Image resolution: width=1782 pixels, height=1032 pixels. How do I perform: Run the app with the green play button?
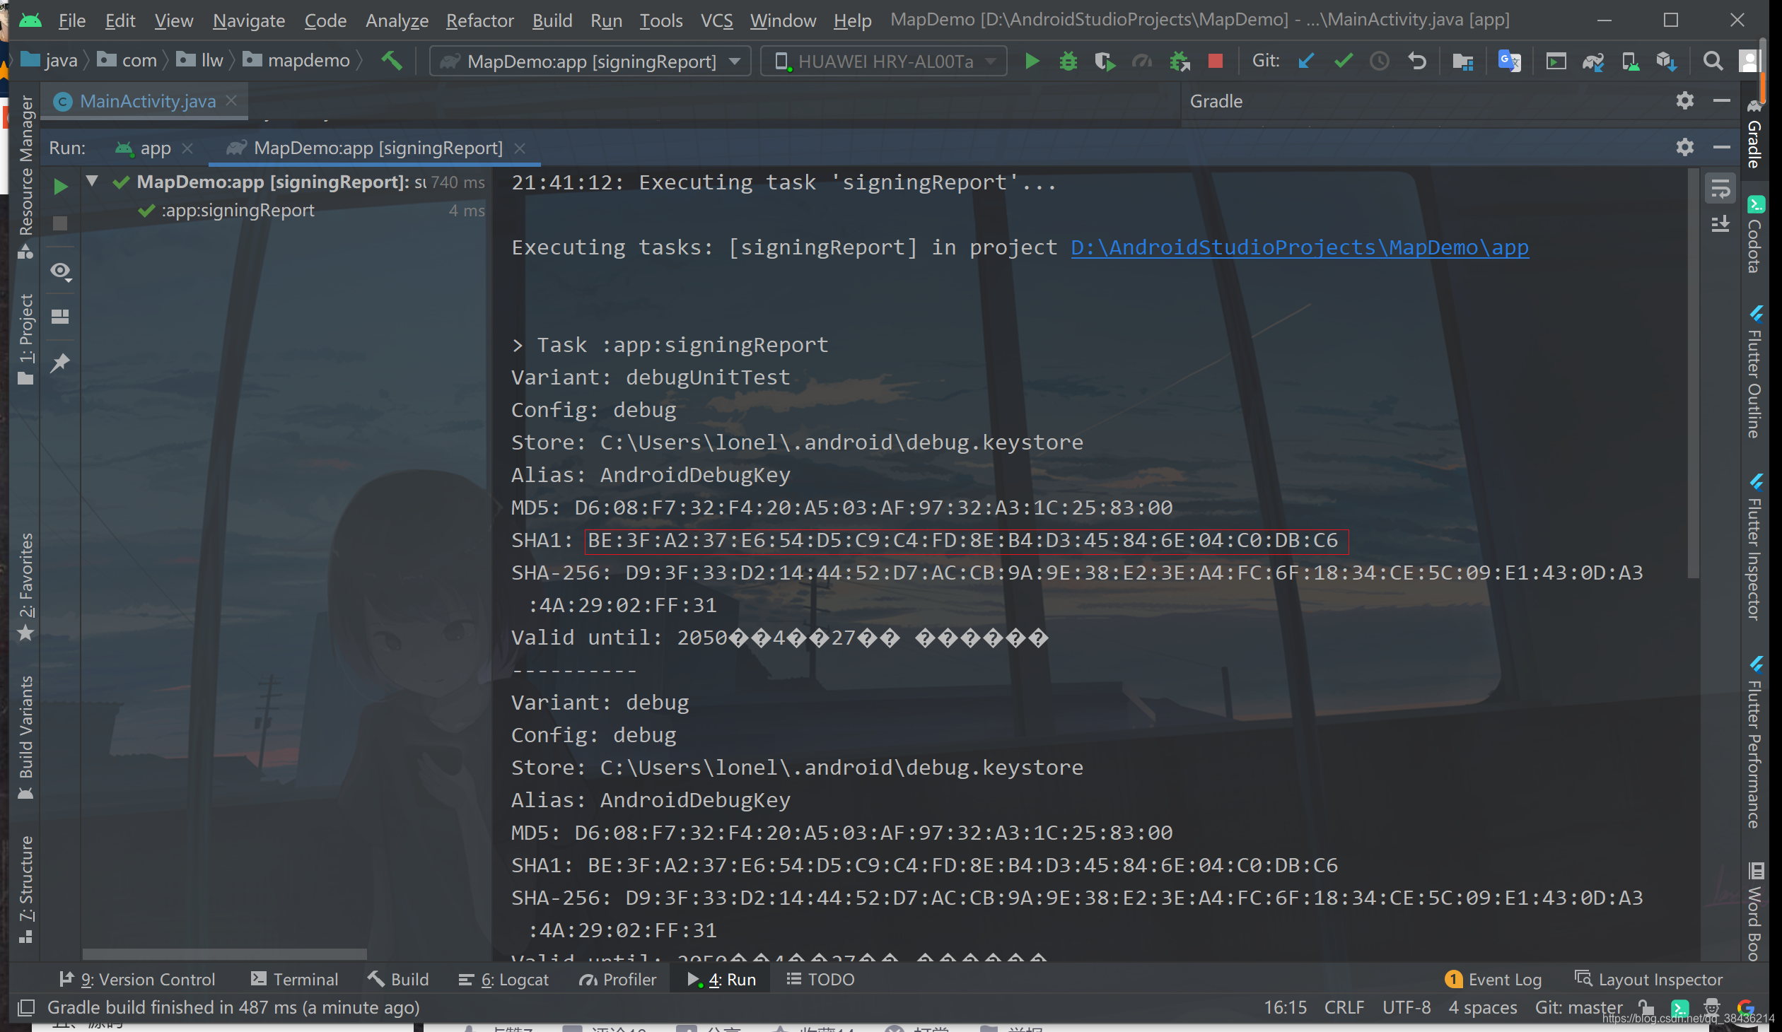pos(1032,61)
